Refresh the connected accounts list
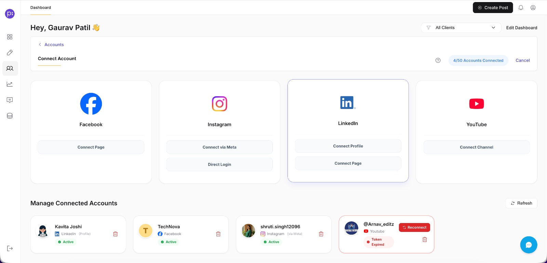 pyautogui.click(x=521, y=203)
